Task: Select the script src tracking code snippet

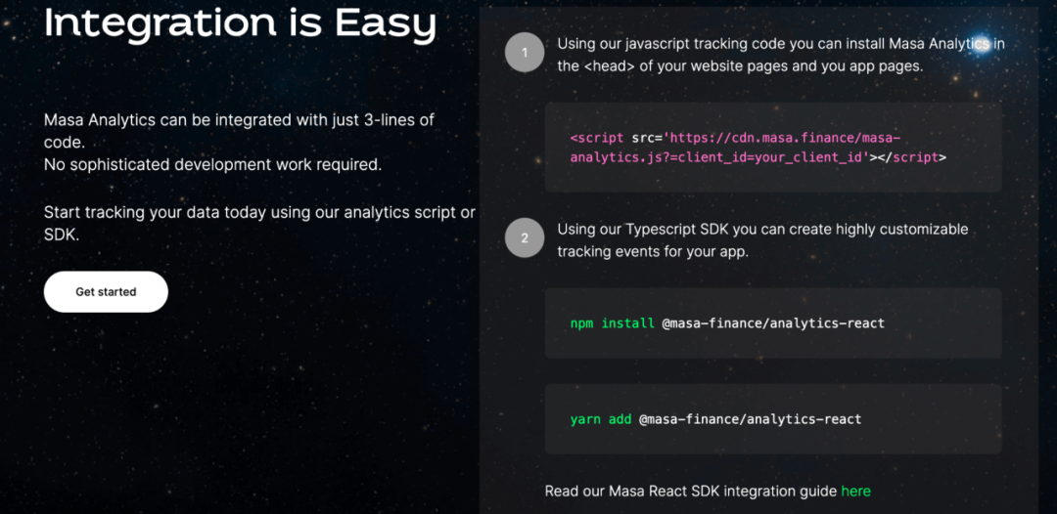Action: pyautogui.click(x=772, y=148)
